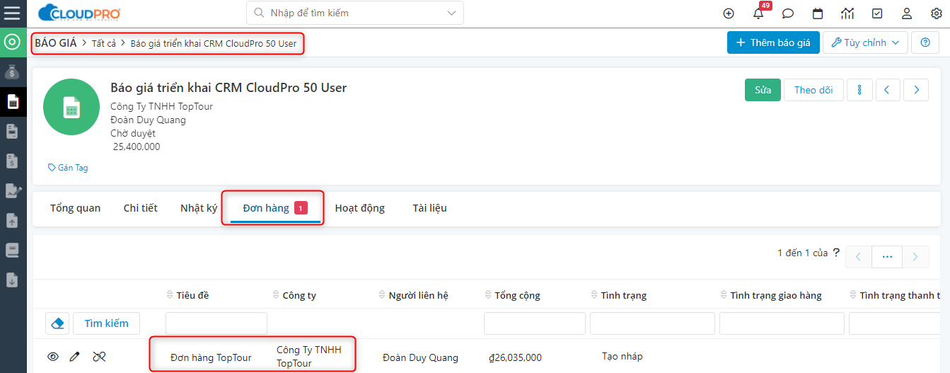Switch to the Tài liệu tab
Screen dimensions: 950x373
pos(429,208)
